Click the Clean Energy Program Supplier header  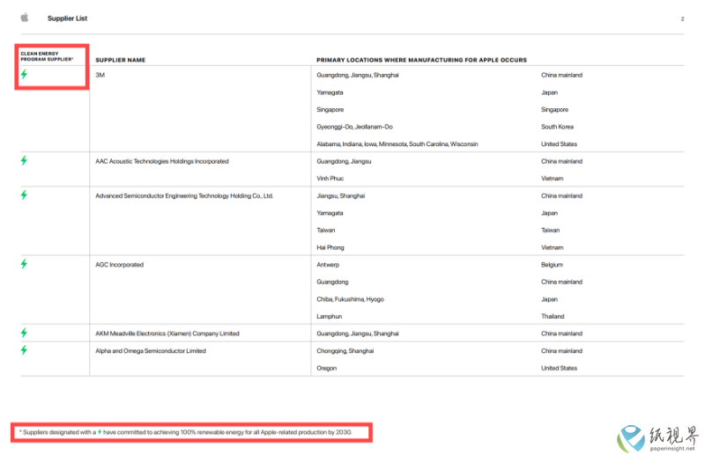(x=47, y=56)
